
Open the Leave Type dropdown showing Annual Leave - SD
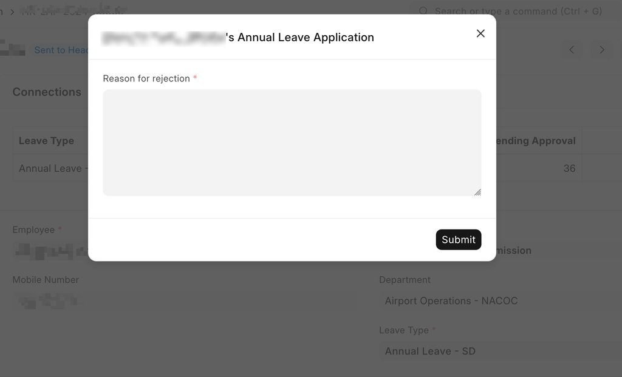pos(498,351)
